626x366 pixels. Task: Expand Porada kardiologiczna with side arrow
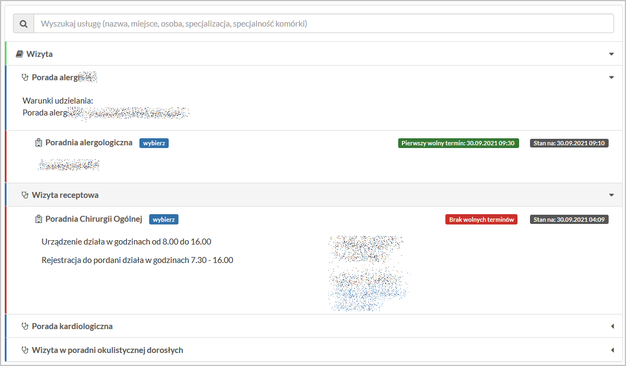tap(612, 326)
